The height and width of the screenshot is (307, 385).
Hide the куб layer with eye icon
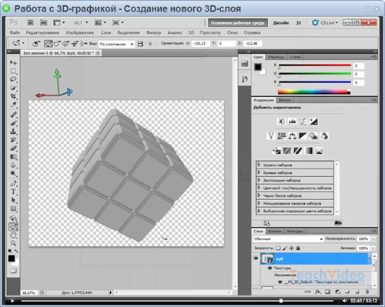pos(256,258)
